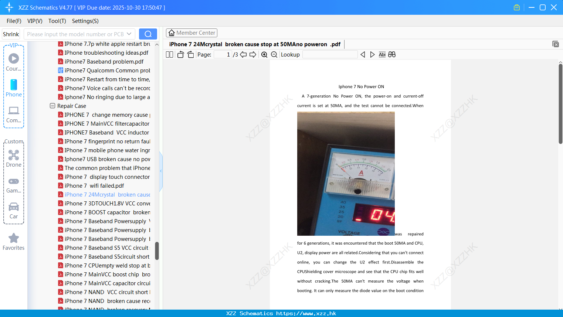
Task: Go to next page arrow
Action: [253, 55]
